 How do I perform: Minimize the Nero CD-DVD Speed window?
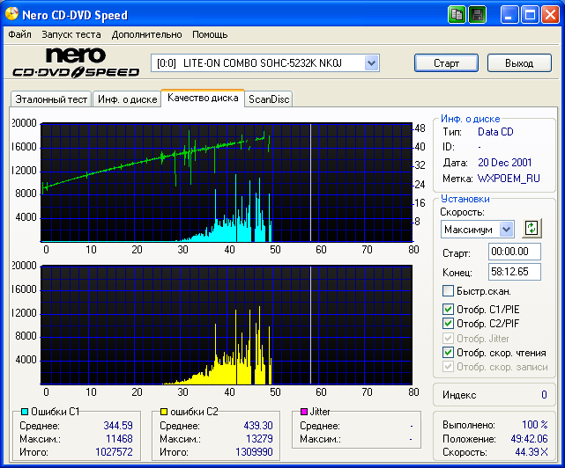point(510,15)
